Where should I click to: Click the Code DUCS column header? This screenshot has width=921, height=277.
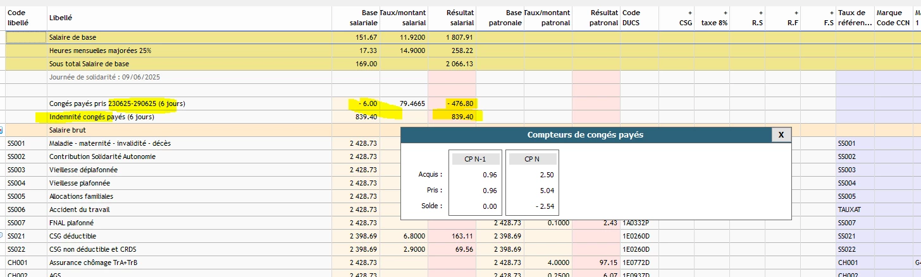(640, 17)
